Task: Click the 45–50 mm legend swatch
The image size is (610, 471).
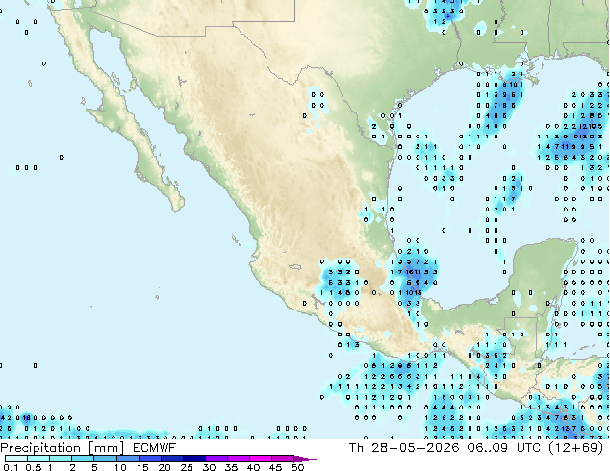Action: pos(282,459)
